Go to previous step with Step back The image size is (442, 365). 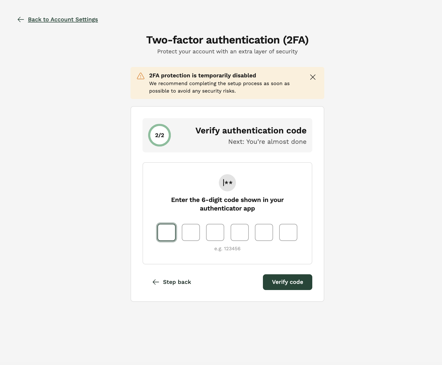[x=172, y=282]
